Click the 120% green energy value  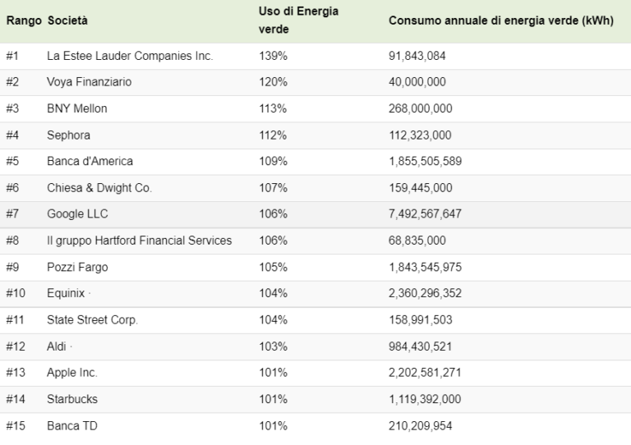pos(273,82)
